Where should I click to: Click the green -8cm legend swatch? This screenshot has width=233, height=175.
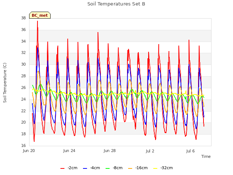(x=108, y=168)
